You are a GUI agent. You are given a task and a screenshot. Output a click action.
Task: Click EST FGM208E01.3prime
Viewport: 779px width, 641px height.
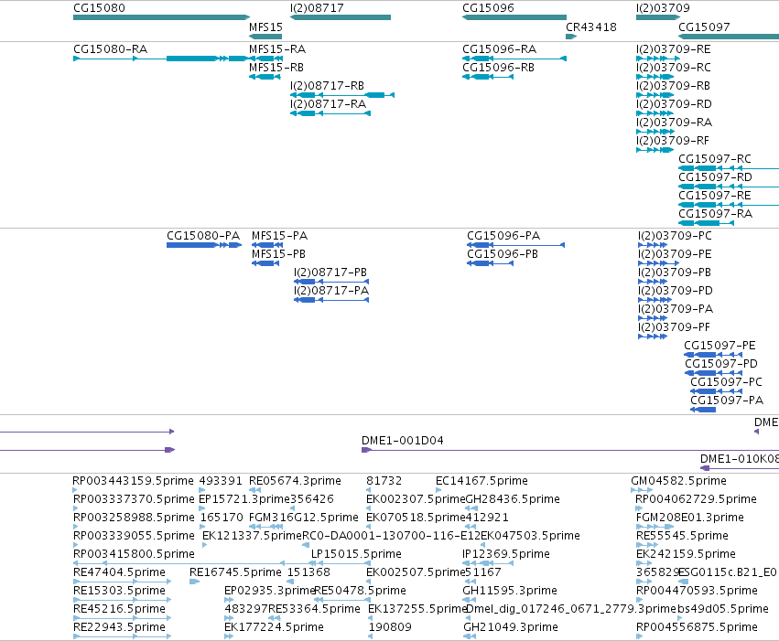tap(689, 518)
